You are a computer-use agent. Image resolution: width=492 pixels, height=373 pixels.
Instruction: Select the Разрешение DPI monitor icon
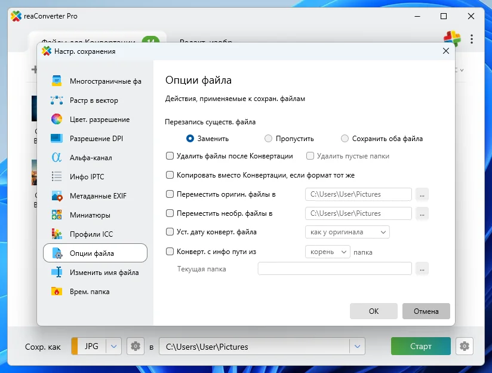click(57, 139)
